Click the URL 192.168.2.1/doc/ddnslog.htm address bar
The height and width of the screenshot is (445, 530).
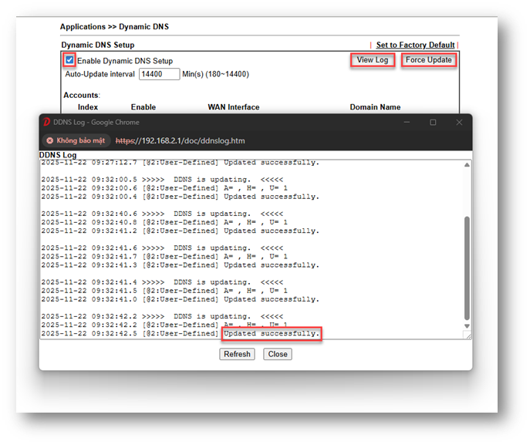click(180, 141)
